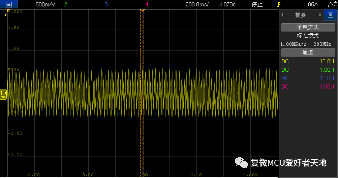Click the orange time reference marker at top
Screen dimensions: 338x178
[x=142, y=10]
